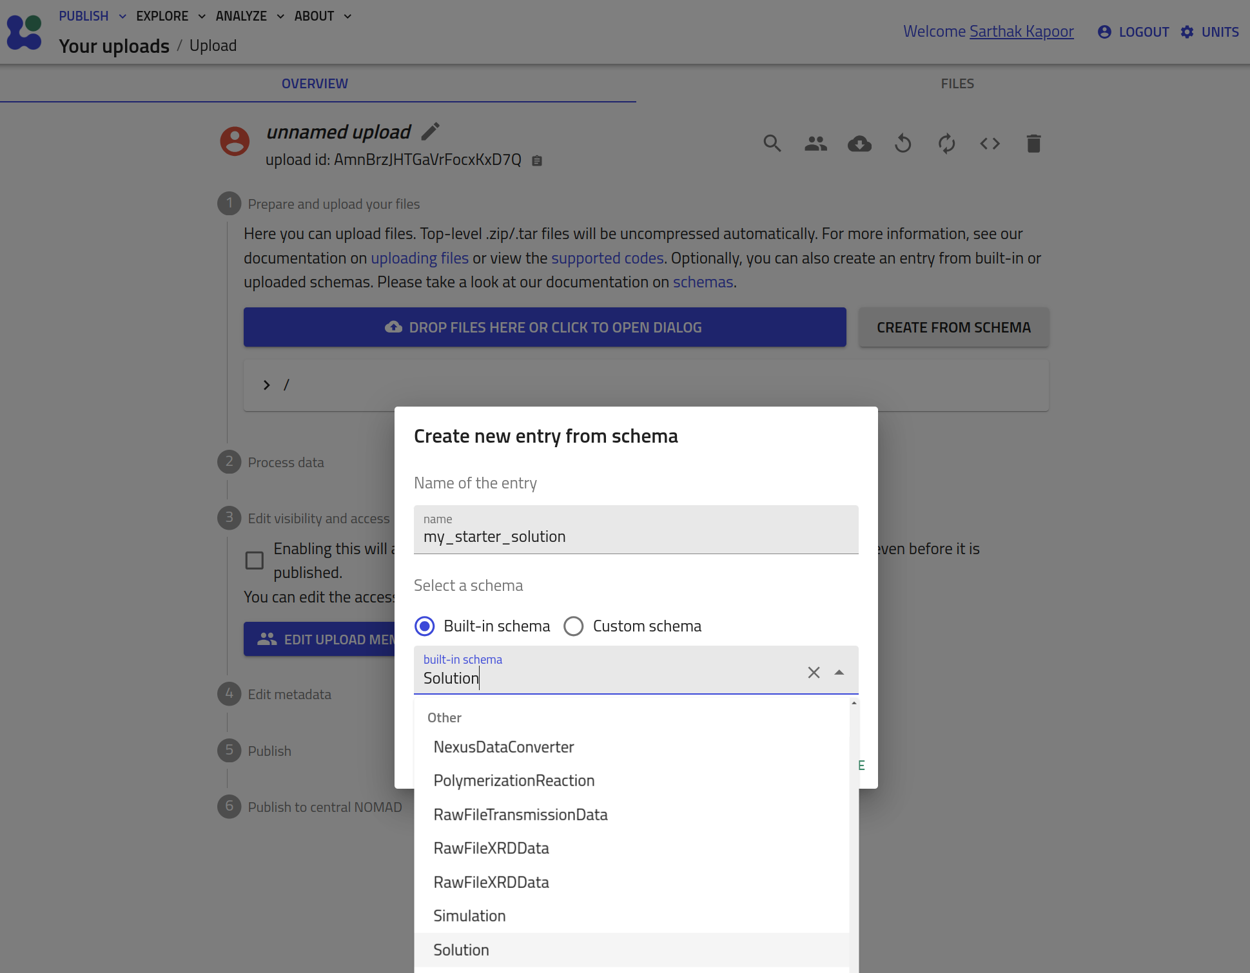Select the Built-in schema radio button

pos(425,626)
